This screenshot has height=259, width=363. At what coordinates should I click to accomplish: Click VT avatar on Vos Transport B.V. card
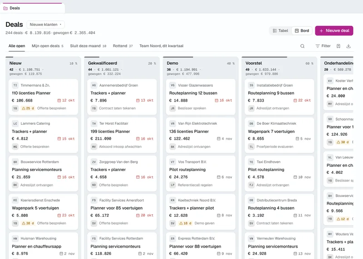click(172, 162)
